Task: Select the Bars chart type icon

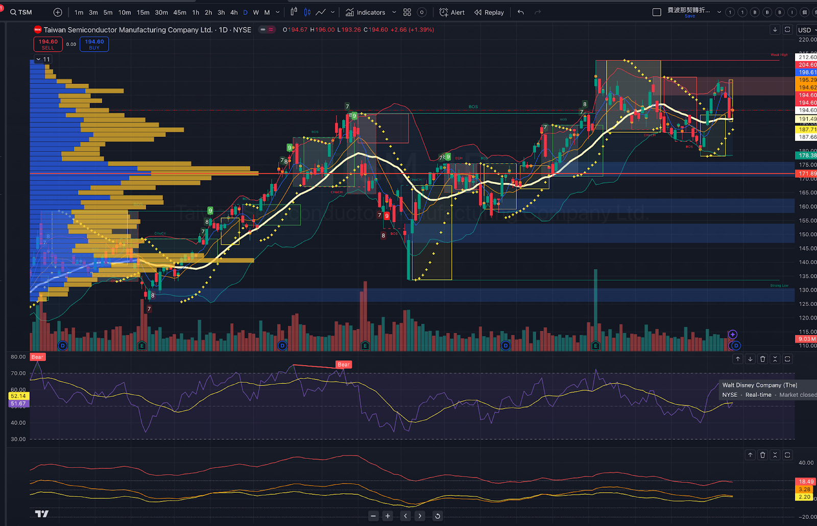Action: click(x=294, y=12)
